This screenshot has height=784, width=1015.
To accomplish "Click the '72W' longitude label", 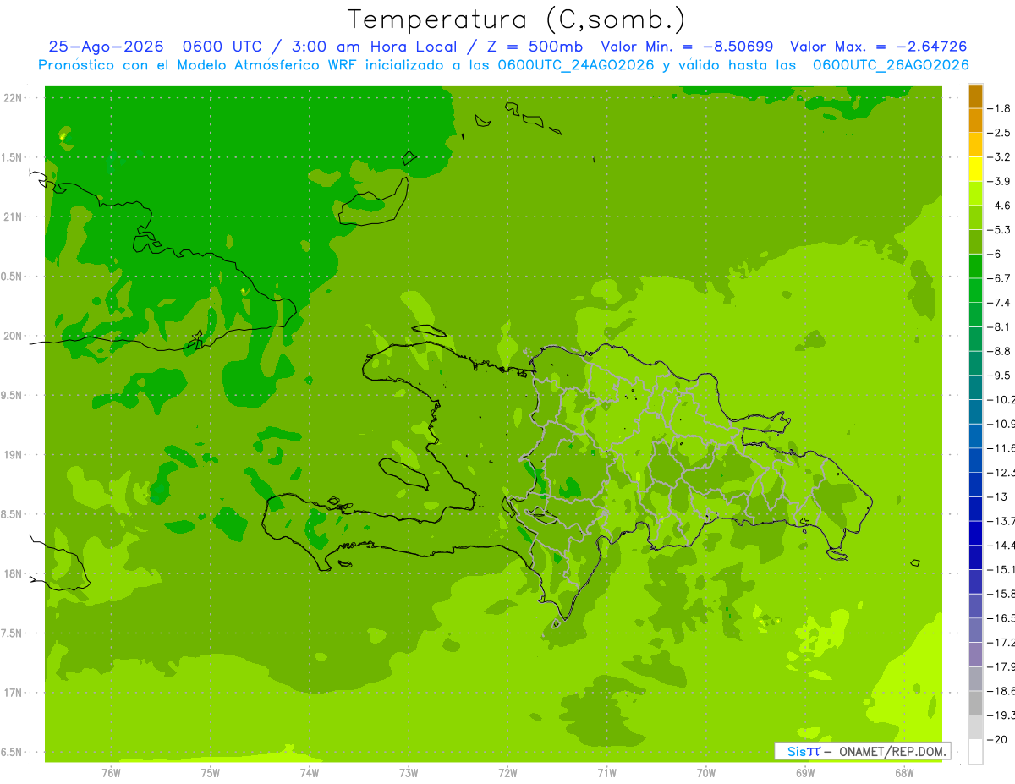I will coord(507,773).
